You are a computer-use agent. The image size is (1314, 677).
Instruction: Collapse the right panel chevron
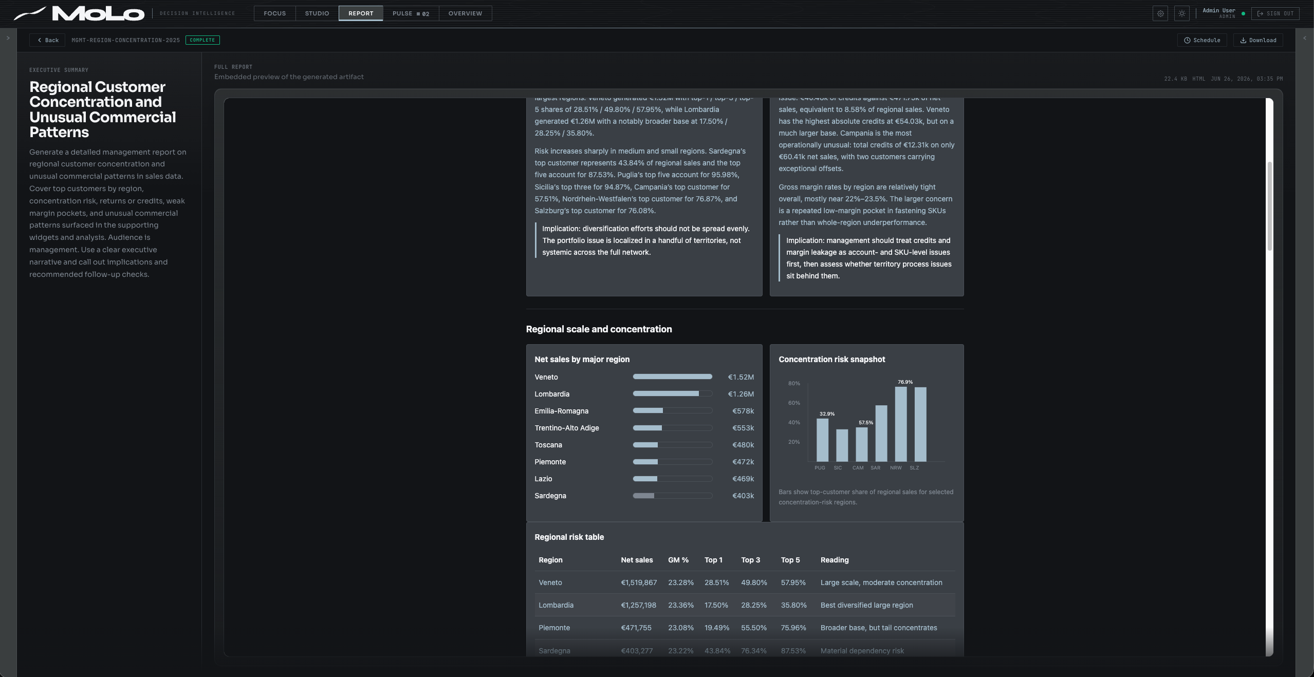point(1304,38)
